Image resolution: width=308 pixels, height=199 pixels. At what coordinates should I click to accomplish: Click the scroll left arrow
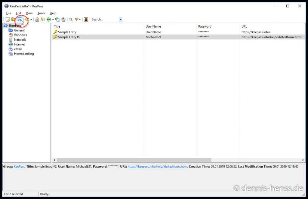[x=55, y=160]
